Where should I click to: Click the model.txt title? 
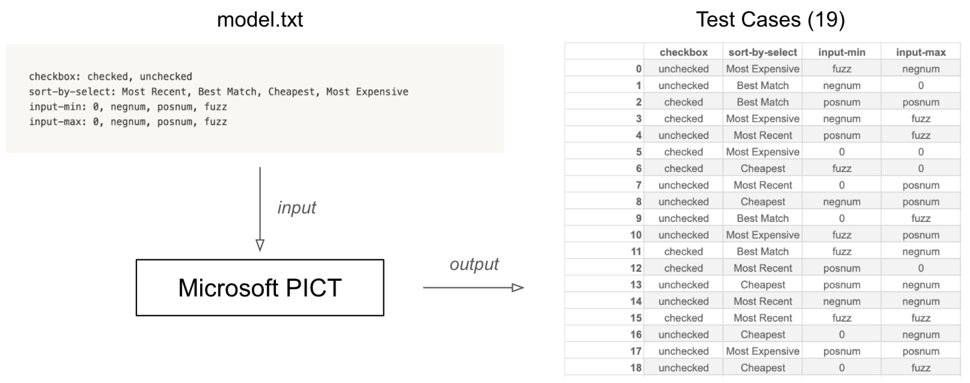260,19
